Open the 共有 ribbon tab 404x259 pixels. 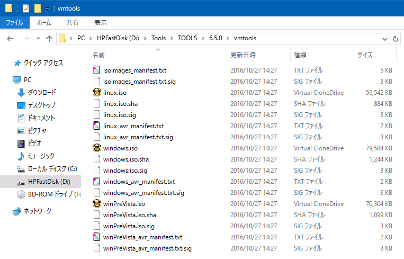(x=73, y=23)
